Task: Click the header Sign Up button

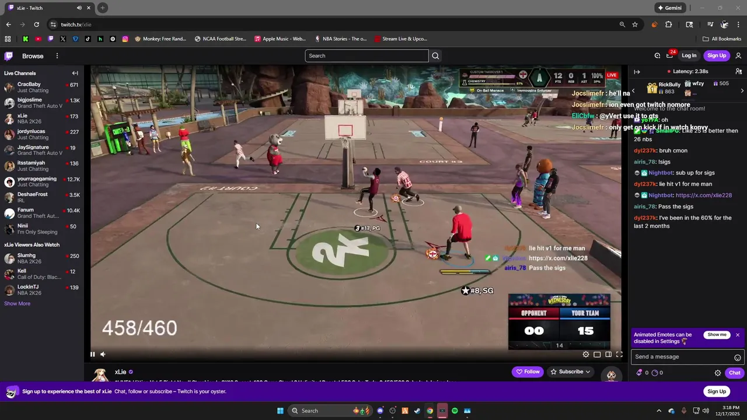Action: [x=716, y=55]
